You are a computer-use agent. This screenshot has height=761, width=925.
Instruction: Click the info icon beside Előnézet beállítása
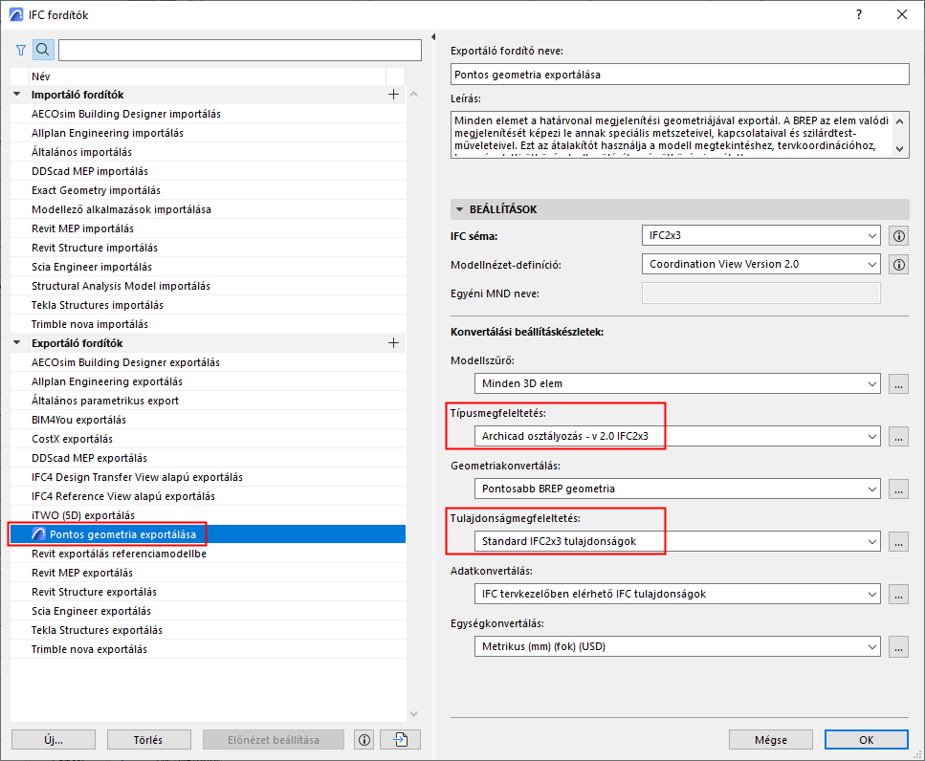[x=364, y=740]
